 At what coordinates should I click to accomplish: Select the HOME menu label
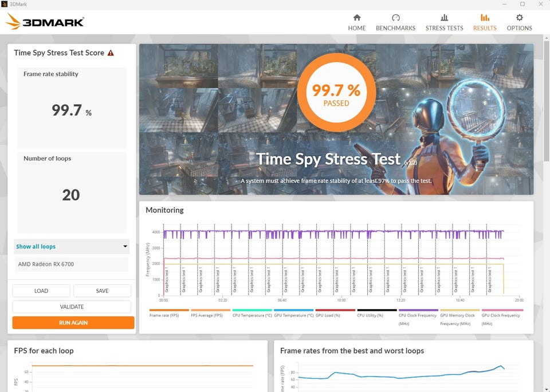pos(357,28)
